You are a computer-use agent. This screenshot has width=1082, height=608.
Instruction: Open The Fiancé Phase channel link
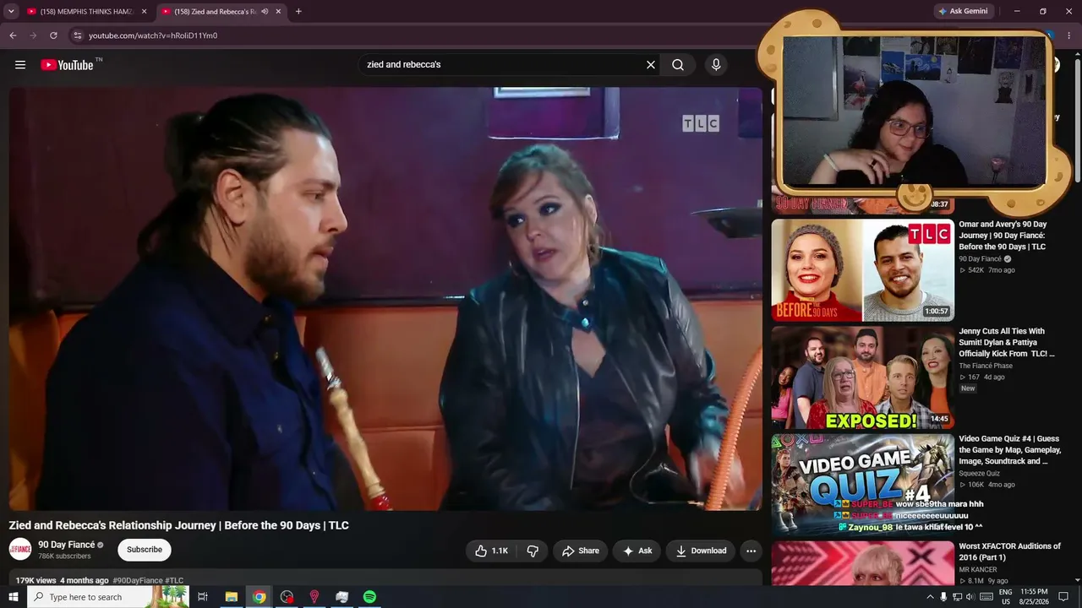click(986, 366)
